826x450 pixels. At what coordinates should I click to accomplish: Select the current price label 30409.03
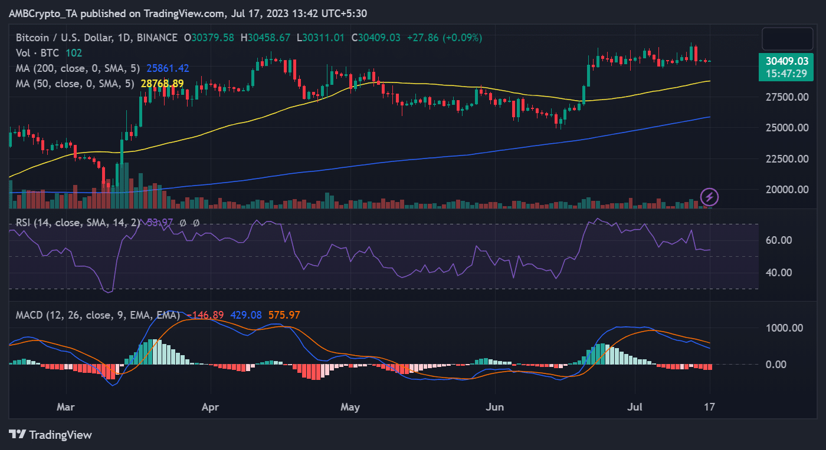click(x=786, y=61)
